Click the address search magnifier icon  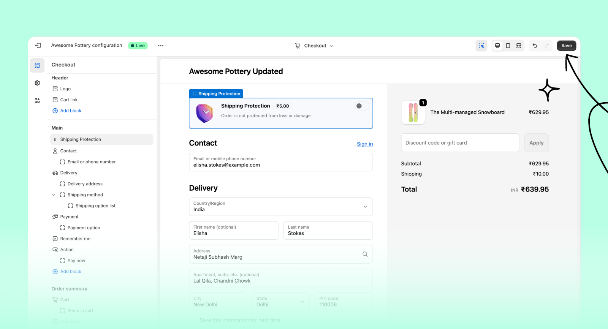pyautogui.click(x=365, y=254)
